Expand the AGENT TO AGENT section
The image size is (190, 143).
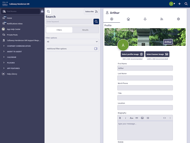click(14, 51)
